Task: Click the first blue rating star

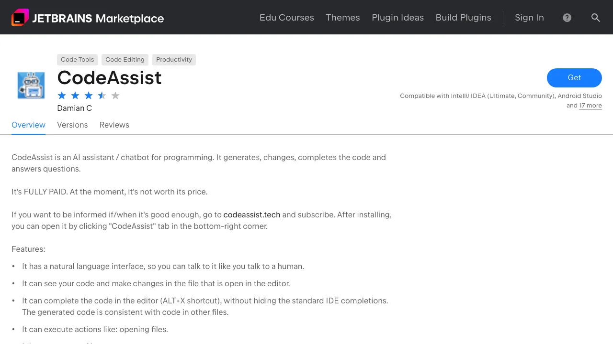Action: [x=62, y=96]
